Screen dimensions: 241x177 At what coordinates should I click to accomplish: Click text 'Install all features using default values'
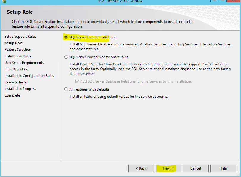(119, 97)
